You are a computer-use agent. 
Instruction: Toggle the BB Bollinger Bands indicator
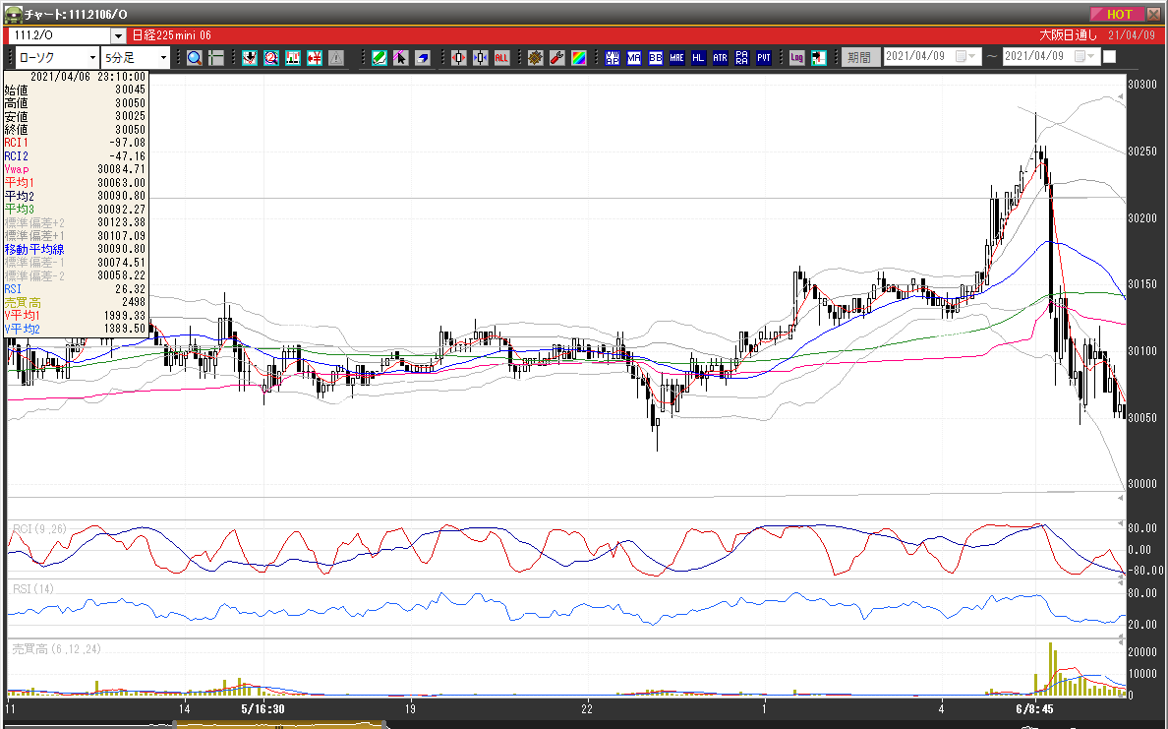click(x=656, y=58)
